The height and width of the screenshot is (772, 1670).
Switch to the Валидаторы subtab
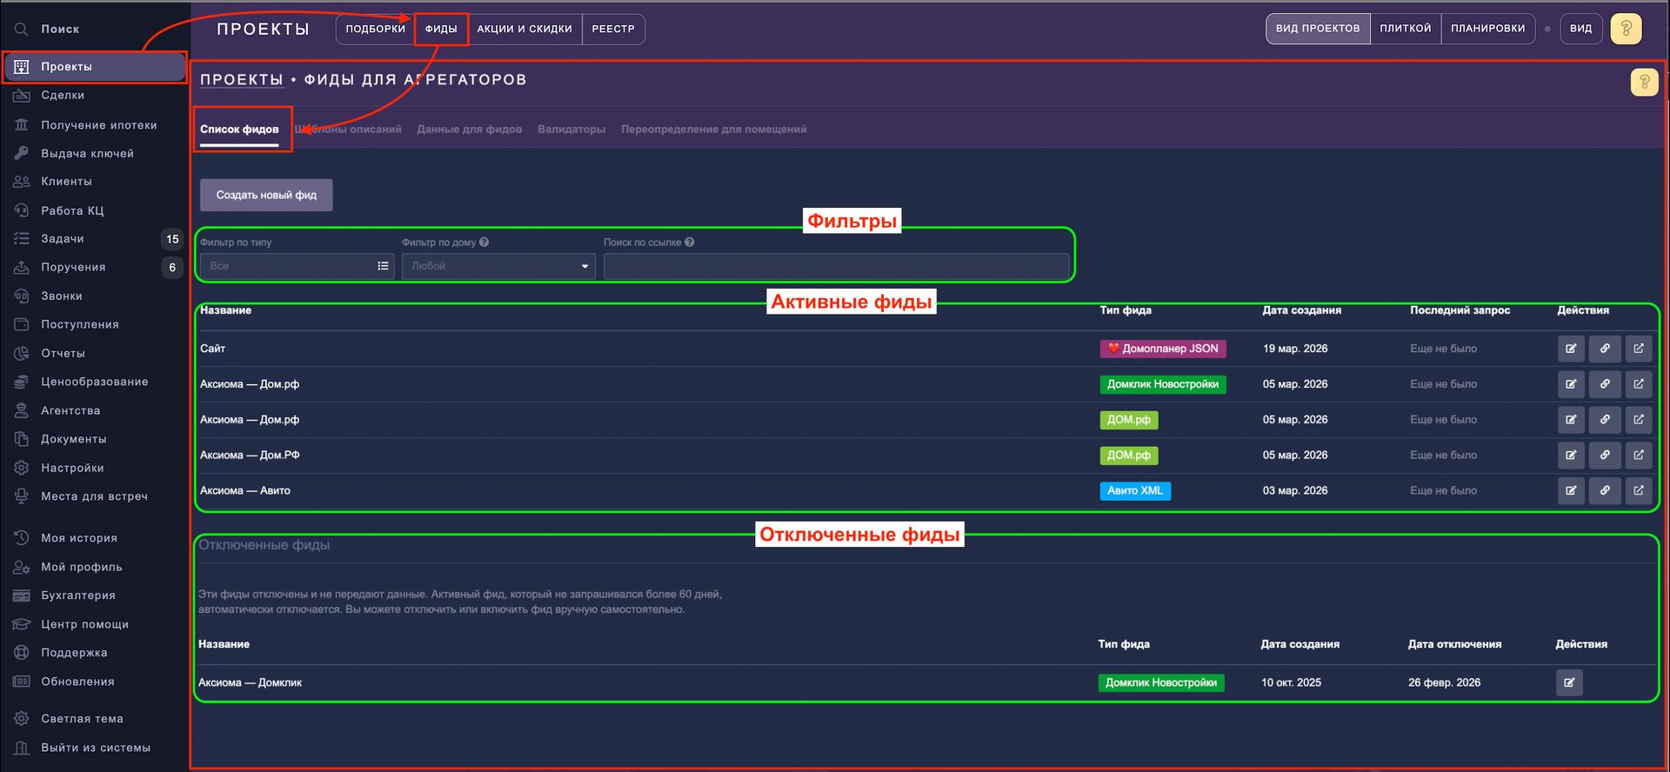pos(571,130)
